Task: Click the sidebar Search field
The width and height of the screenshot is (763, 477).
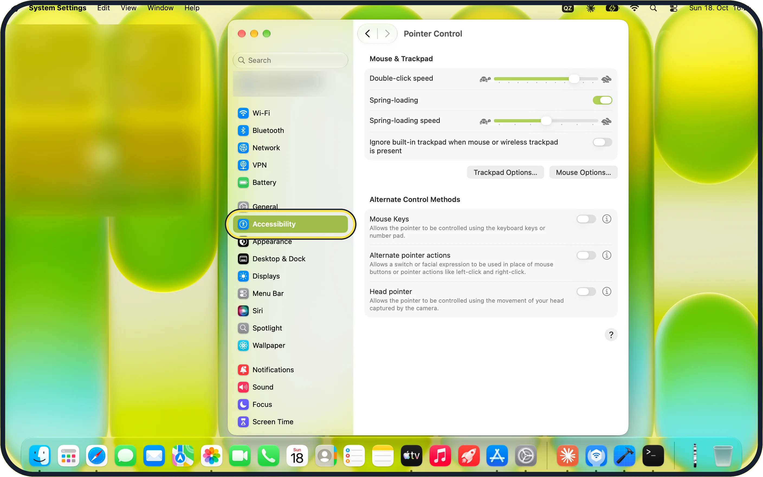Action: coord(290,60)
